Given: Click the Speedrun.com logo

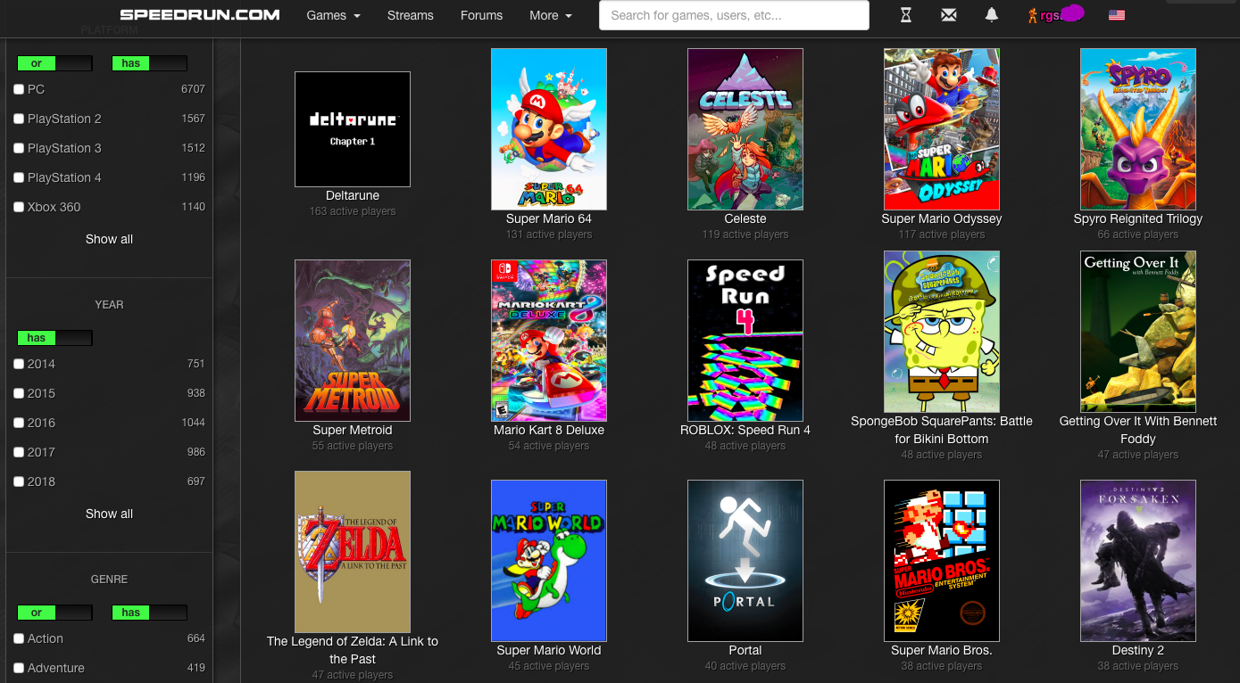Looking at the screenshot, I should (x=200, y=15).
